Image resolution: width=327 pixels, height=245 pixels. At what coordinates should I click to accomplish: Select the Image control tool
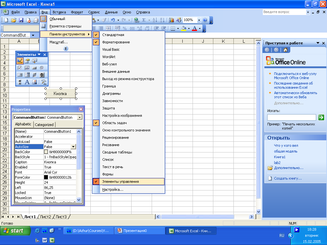coord(34,82)
